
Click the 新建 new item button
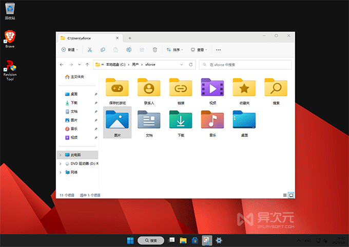(70, 50)
